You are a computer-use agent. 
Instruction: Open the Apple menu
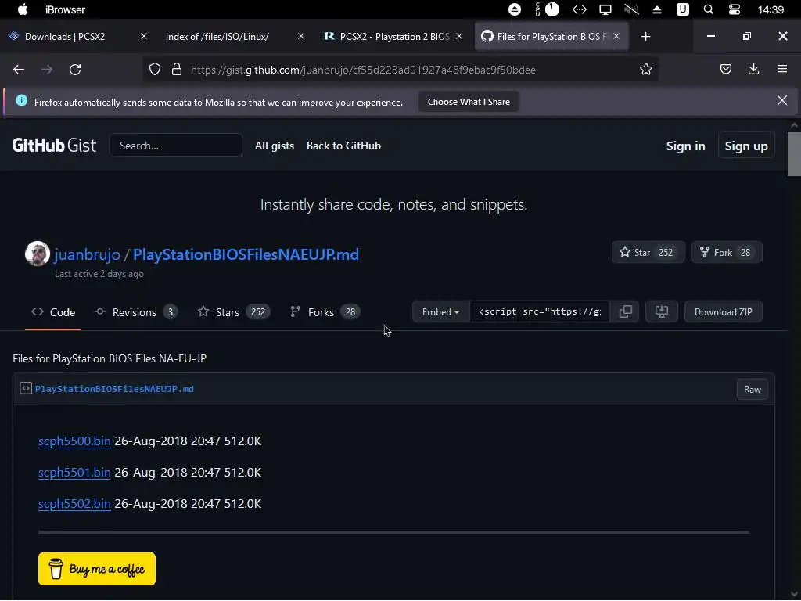tap(23, 9)
